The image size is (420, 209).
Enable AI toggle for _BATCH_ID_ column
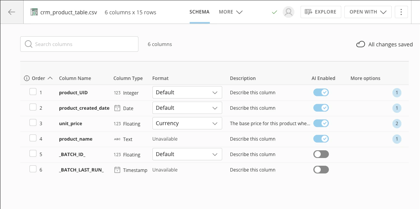click(x=321, y=154)
